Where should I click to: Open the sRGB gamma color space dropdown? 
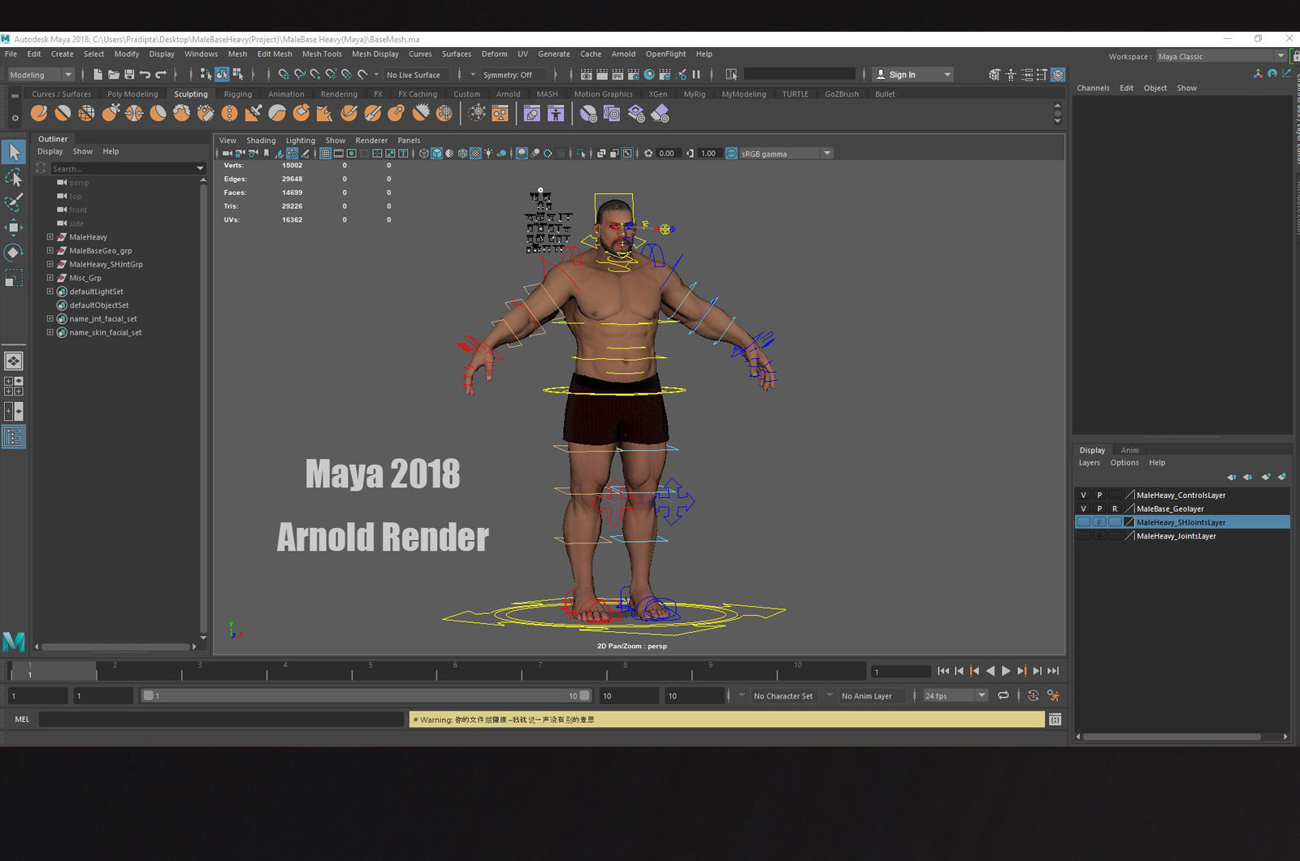pyautogui.click(x=786, y=154)
